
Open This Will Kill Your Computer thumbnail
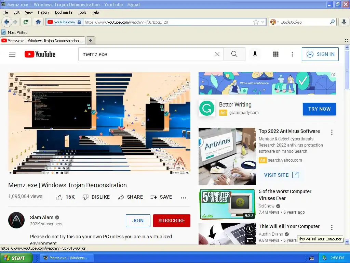coord(227,234)
